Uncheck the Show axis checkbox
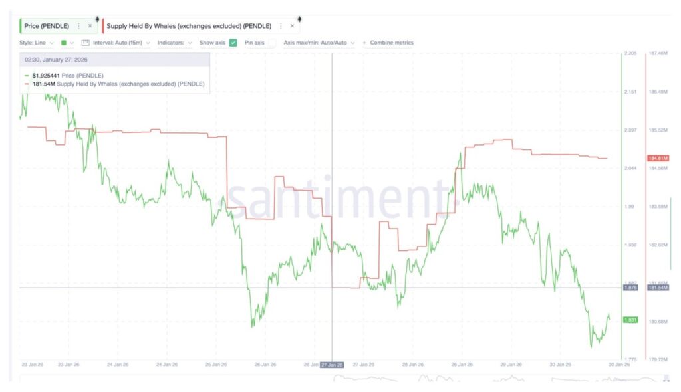The height and width of the screenshot is (392, 681). tap(233, 43)
